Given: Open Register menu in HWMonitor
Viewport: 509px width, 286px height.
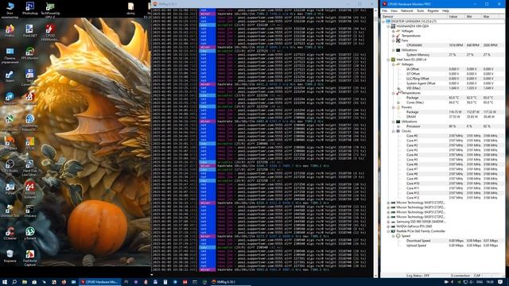Looking at the screenshot, I should (x=433, y=10).
